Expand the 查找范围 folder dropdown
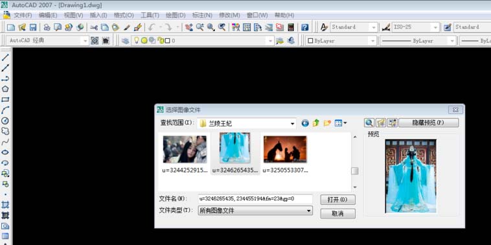The height and width of the screenshot is (245, 491). tap(293, 123)
